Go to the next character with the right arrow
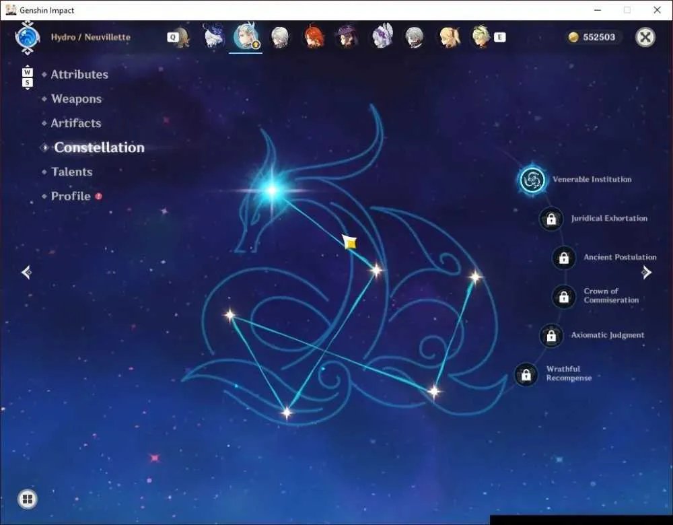The image size is (673, 525). [646, 272]
